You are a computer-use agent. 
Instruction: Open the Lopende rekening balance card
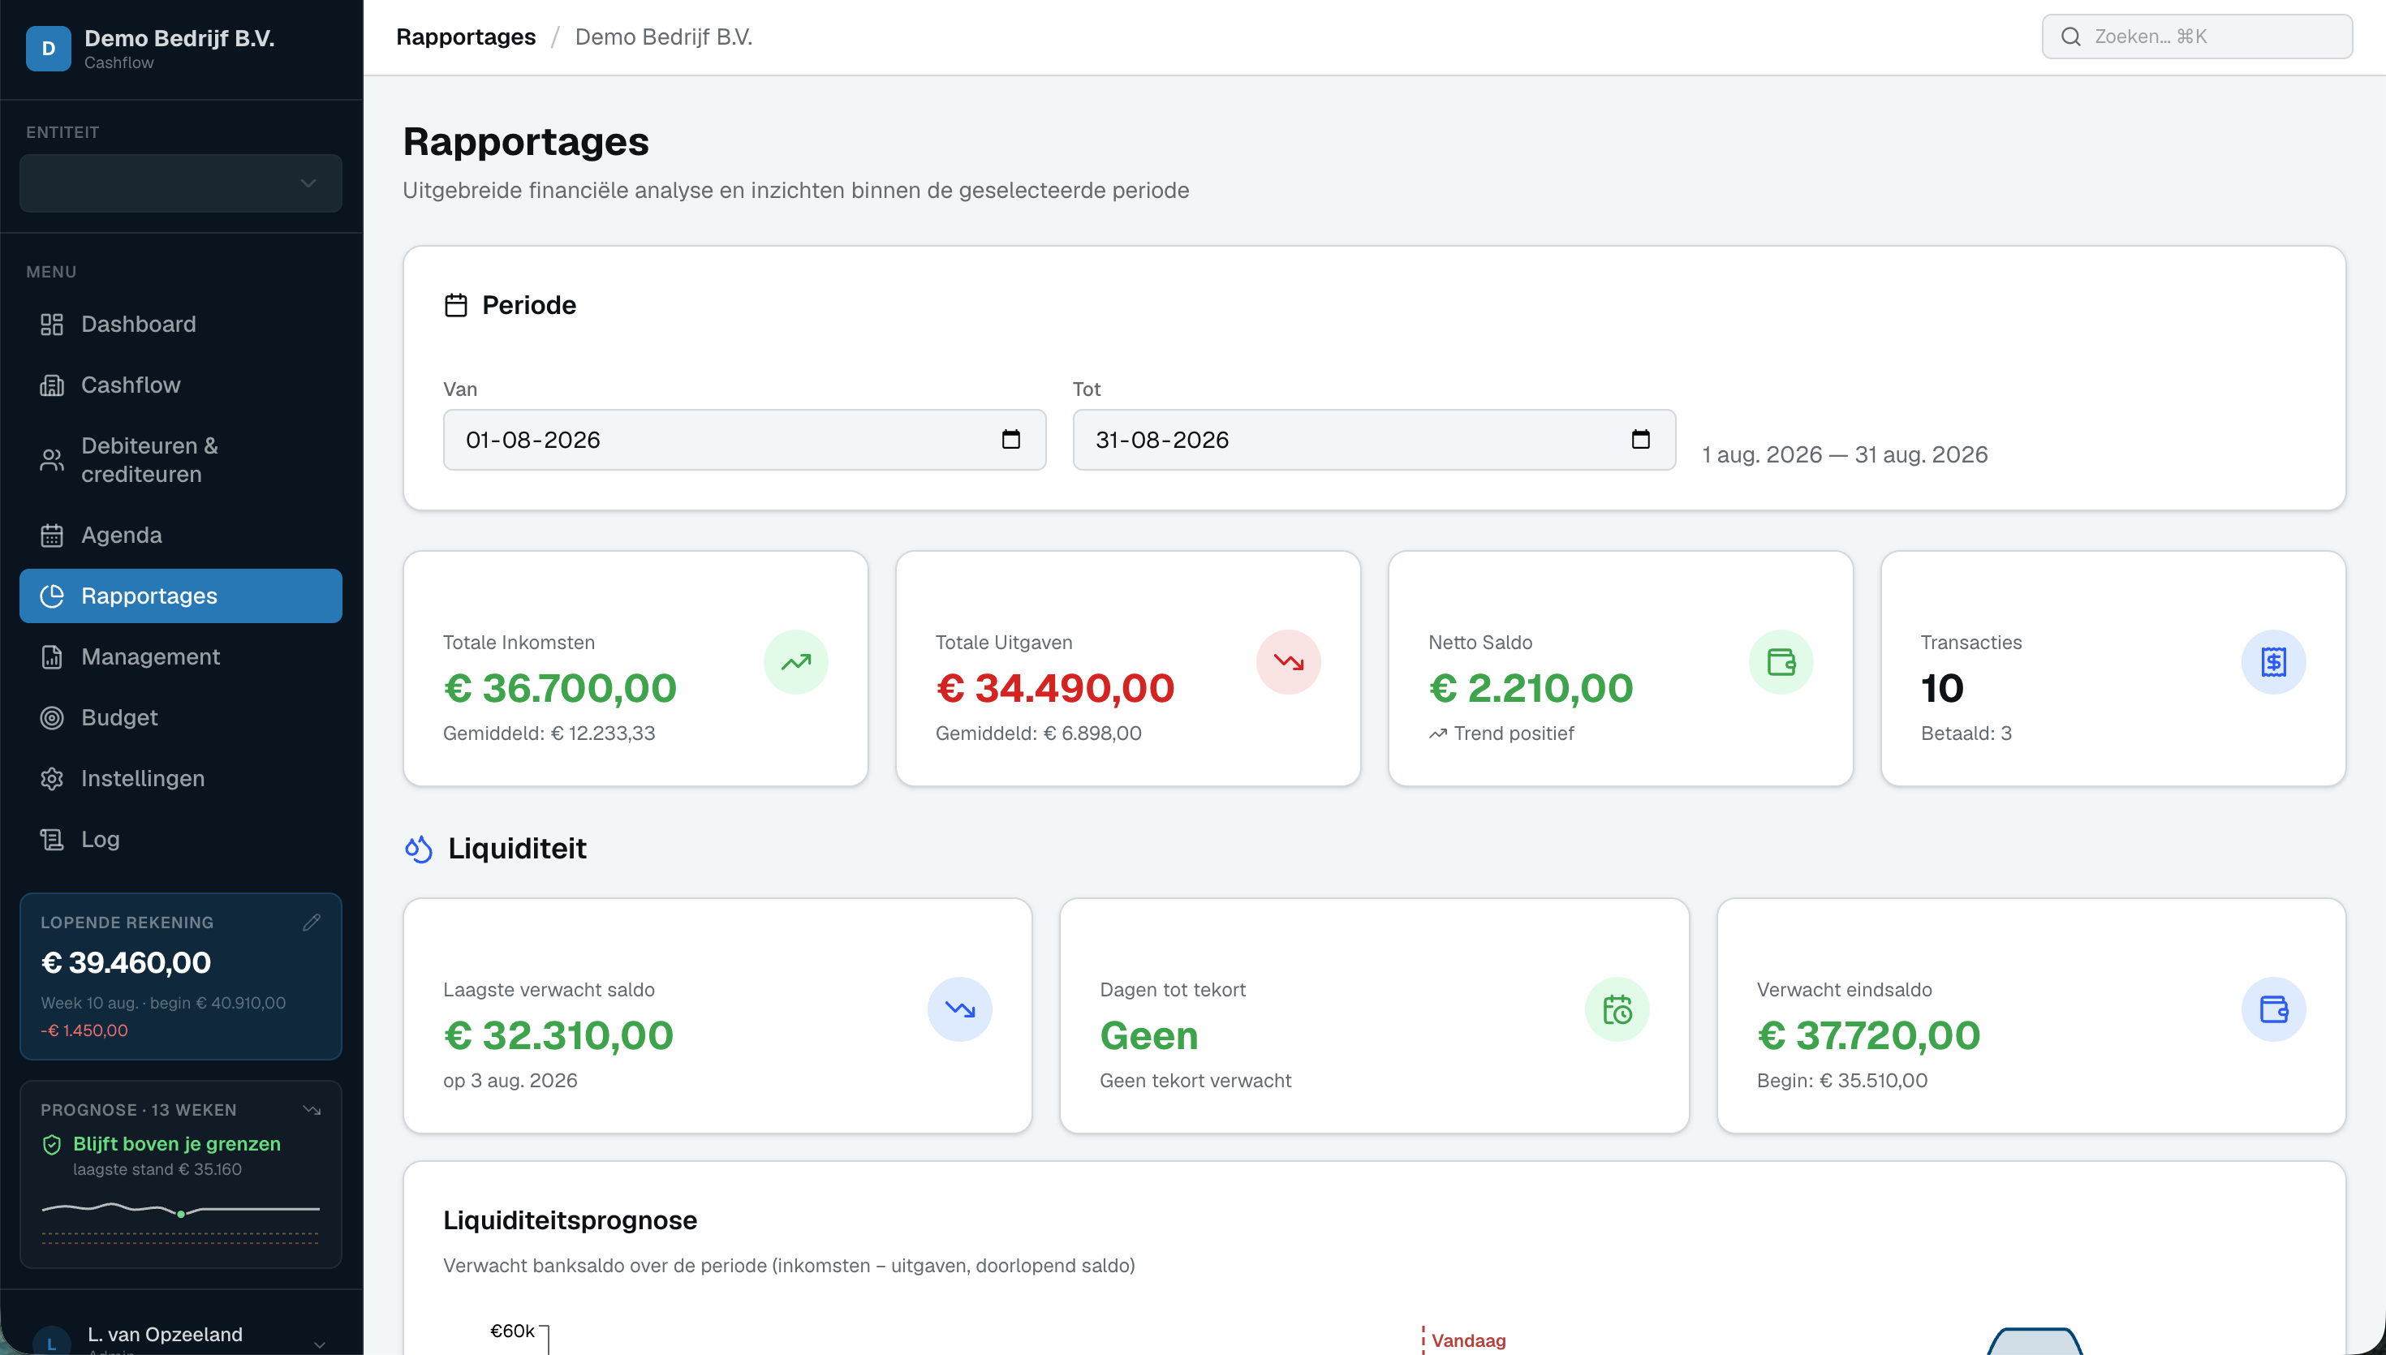tap(180, 976)
